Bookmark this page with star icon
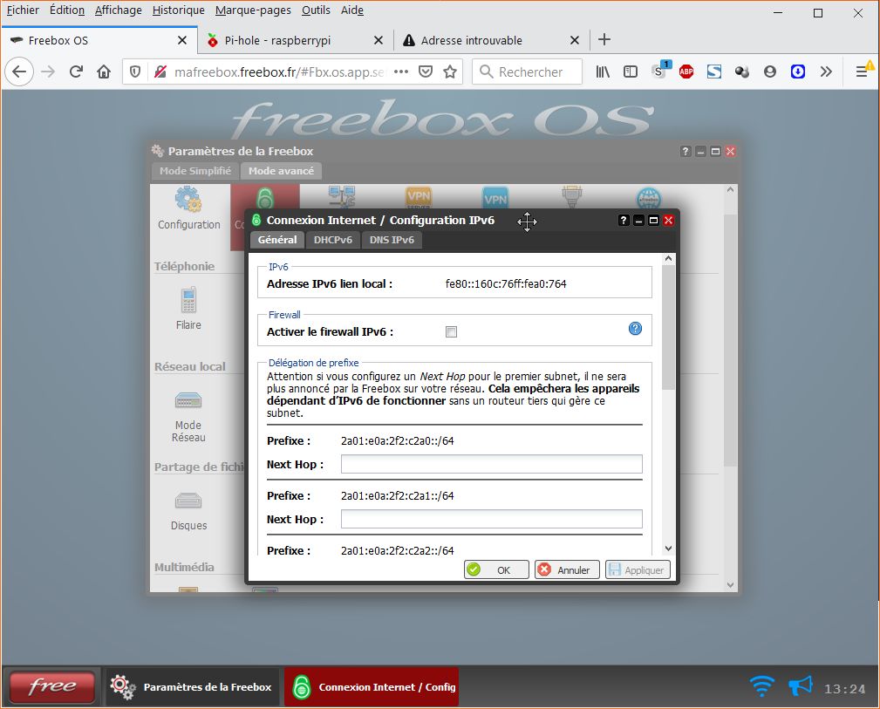This screenshot has height=709, width=880. pyautogui.click(x=450, y=72)
